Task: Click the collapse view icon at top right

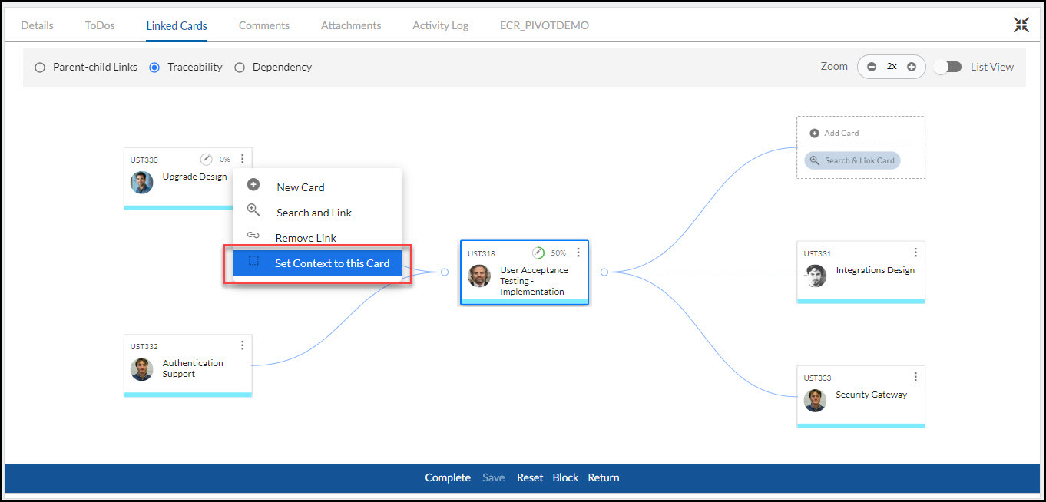Action: coord(1021,25)
